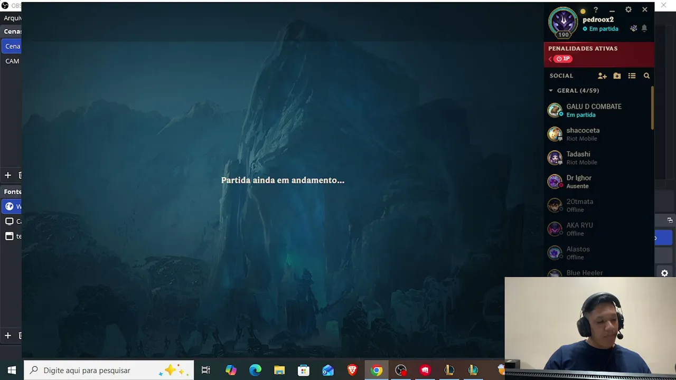Add a new source in OBS

(8, 336)
